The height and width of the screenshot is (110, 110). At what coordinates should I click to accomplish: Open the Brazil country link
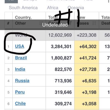point(21,58)
